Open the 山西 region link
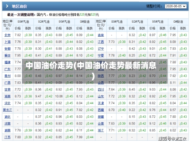 (x=101, y=83)
